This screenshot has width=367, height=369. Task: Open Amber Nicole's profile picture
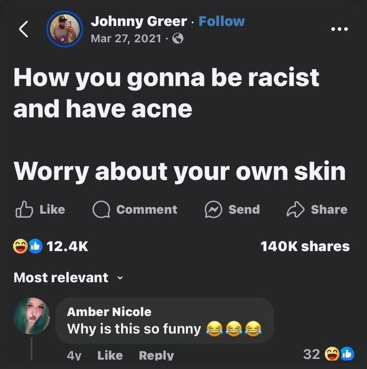click(31, 316)
